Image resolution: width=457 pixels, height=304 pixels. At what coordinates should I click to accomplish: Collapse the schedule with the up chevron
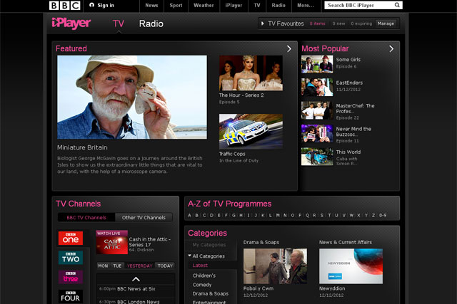[x=136, y=279]
